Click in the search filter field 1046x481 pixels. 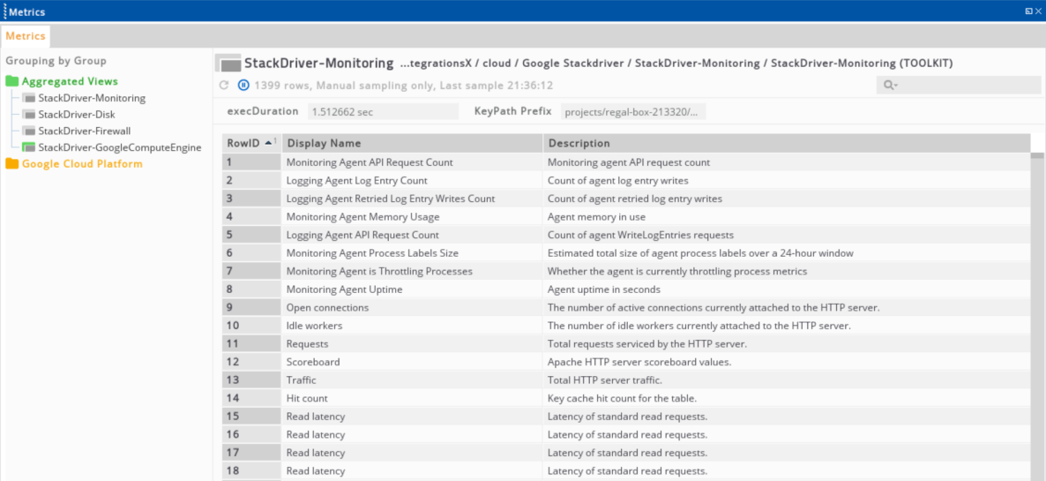[x=958, y=85]
